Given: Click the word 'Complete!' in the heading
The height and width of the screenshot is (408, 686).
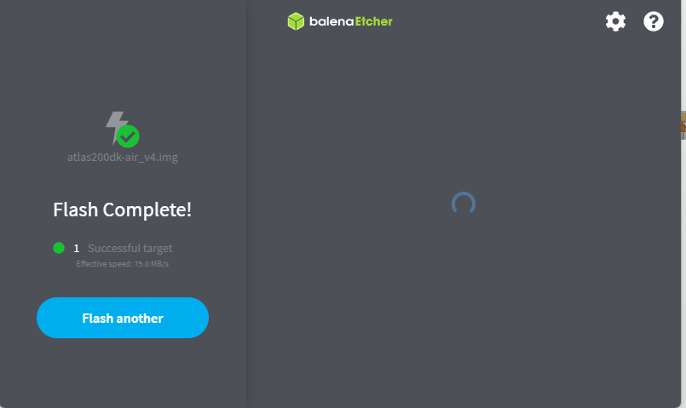Looking at the screenshot, I should coord(147,210).
